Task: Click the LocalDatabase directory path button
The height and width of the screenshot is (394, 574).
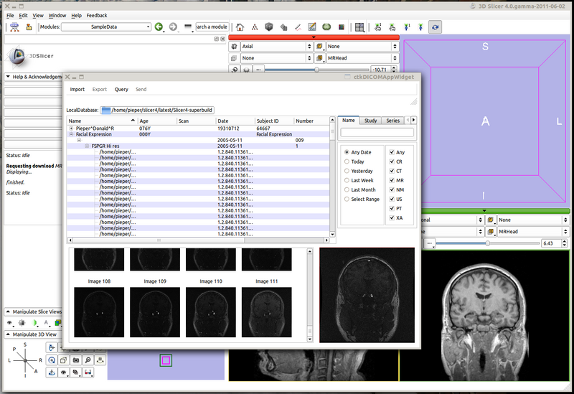Action: [x=157, y=110]
